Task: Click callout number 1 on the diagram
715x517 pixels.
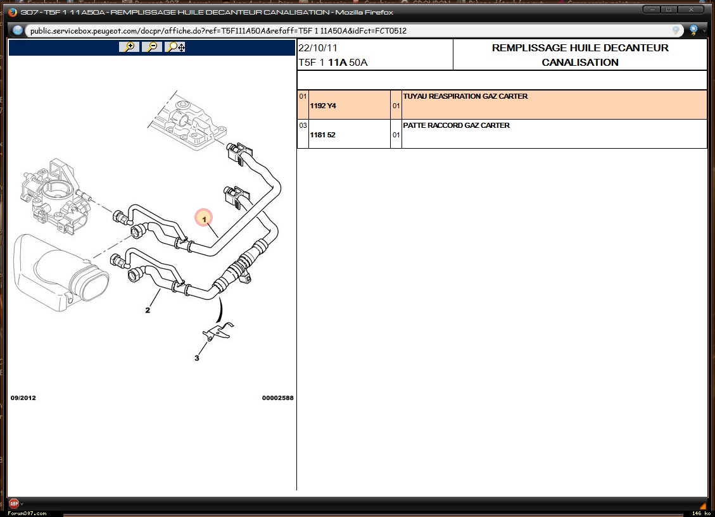Action: (x=204, y=219)
